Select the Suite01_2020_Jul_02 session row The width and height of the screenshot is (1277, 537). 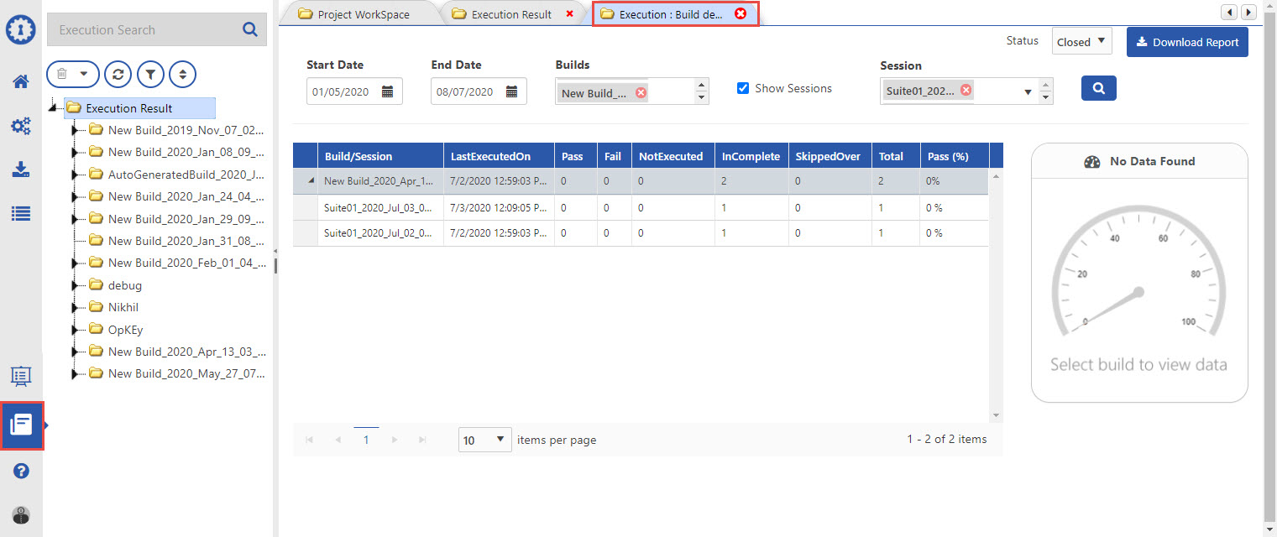click(x=641, y=233)
